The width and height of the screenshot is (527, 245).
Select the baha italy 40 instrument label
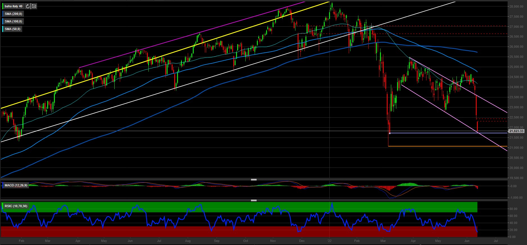pos(13,6)
